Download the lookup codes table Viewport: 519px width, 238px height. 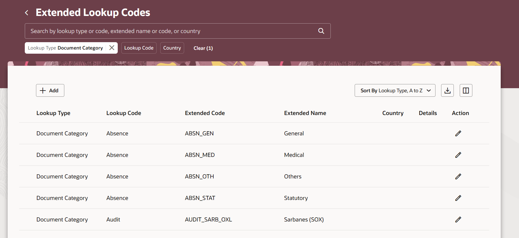pyautogui.click(x=447, y=91)
